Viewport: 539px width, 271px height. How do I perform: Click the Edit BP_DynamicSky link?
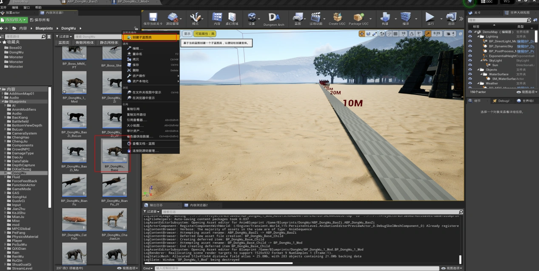click(525, 46)
